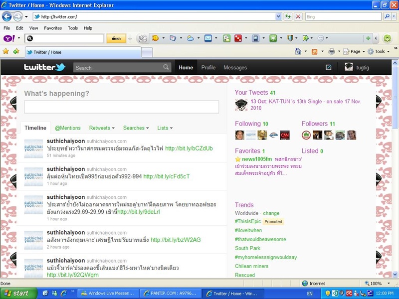Open a new blank tab beside Twitter / Home

[x=147, y=52]
